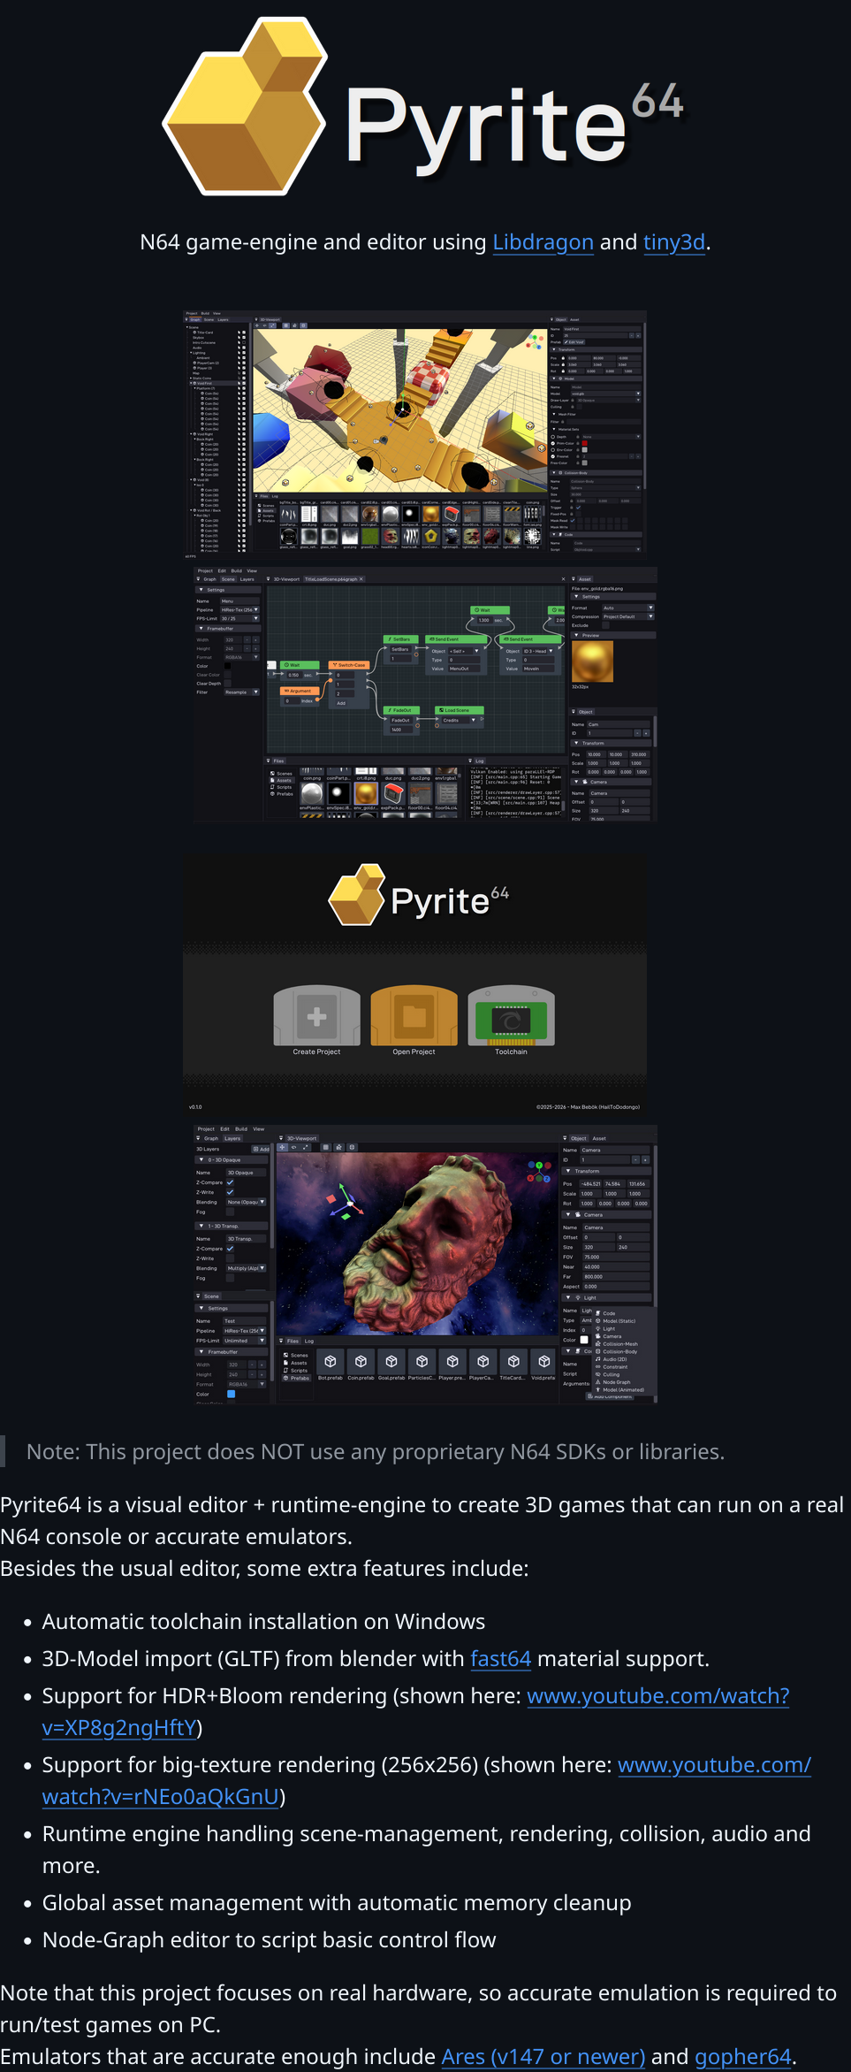Toggle Z-Write checkbox for 3D Opaque layer

(231, 1192)
